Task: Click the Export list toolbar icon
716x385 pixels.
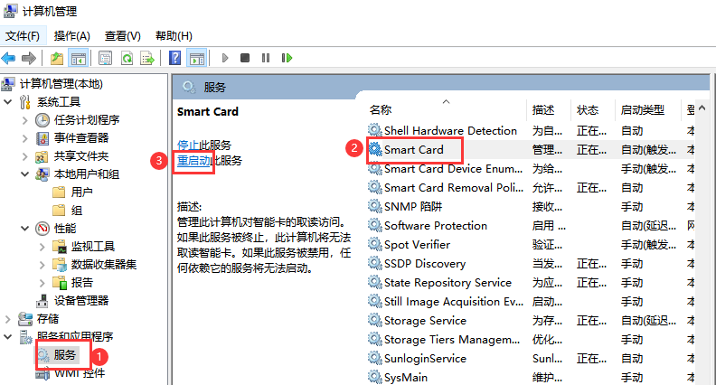Action: (x=147, y=58)
